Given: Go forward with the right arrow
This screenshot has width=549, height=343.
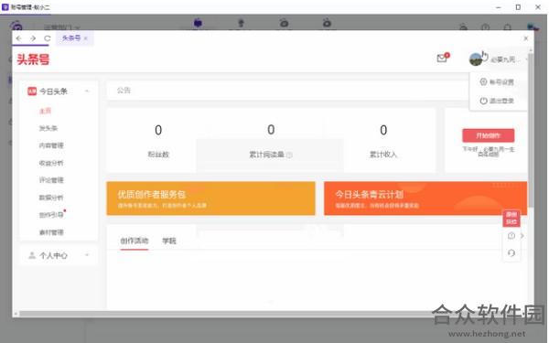Looking at the screenshot, I should 33,38.
